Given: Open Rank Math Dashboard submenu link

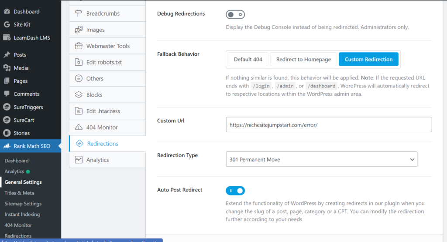Looking at the screenshot, I should 17,160.
